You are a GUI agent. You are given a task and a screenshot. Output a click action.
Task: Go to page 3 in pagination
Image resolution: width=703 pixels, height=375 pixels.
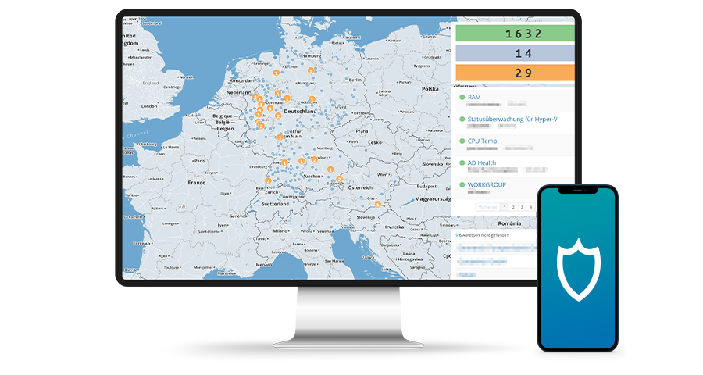[522, 207]
